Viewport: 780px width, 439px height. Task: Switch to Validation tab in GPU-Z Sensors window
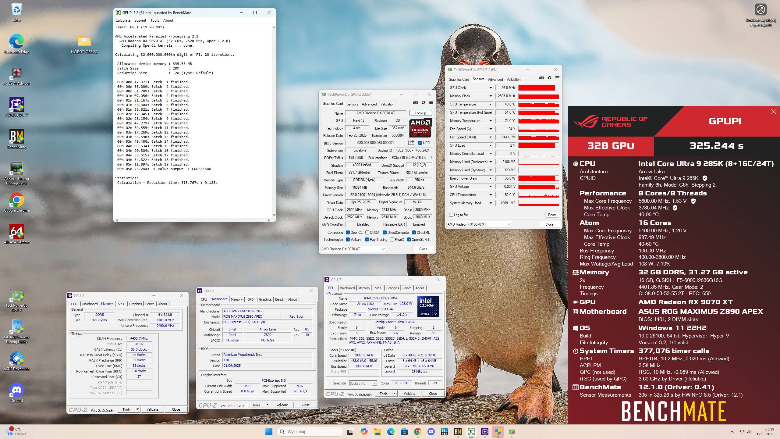(513, 80)
